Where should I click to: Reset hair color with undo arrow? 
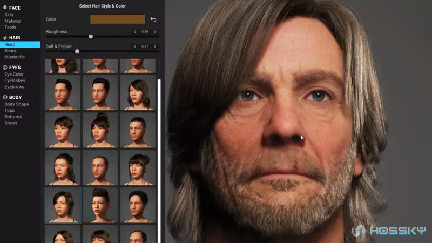(x=153, y=19)
